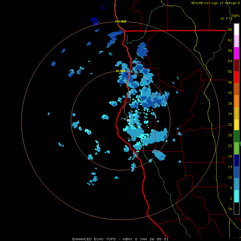Image resolution: width=241 pixels, height=241 pixels.
Task: Click the legend value '18'
Action: (x=230, y=156)
